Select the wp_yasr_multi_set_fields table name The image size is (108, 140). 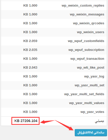[x=84, y=94]
